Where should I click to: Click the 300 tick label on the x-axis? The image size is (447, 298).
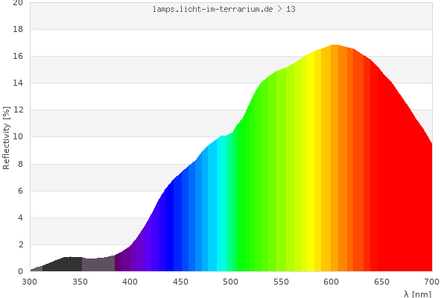point(30,282)
